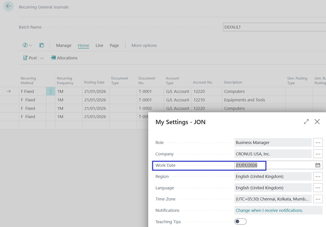
Task: Open the Role lookup ellipsis button
Action: (x=318, y=143)
